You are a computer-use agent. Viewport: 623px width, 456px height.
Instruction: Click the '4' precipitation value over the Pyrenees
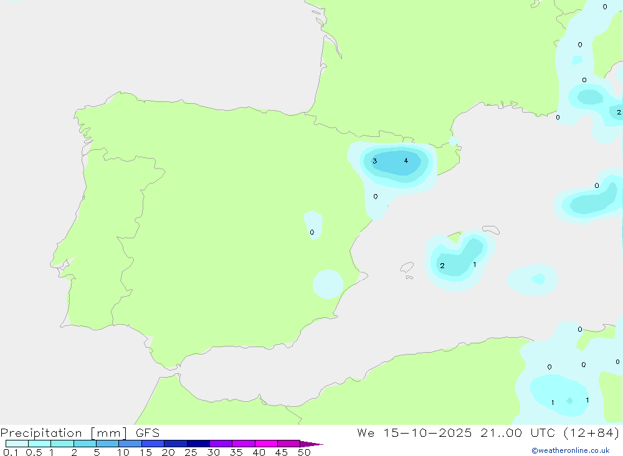pos(406,161)
